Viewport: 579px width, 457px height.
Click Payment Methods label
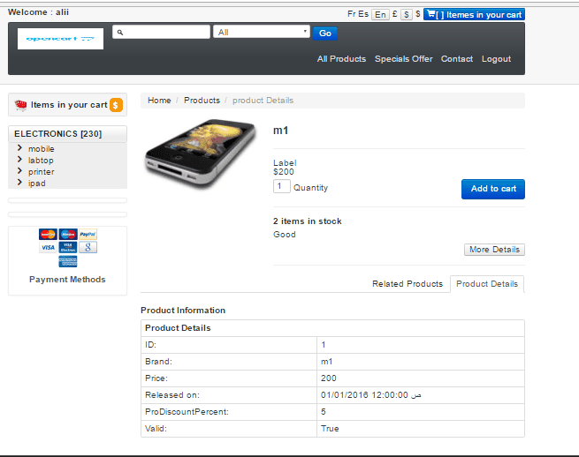click(x=67, y=280)
